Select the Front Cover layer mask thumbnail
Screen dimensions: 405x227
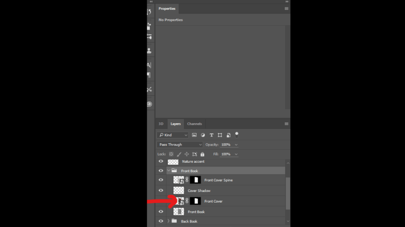pyautogui.click(x=195, y=201)
